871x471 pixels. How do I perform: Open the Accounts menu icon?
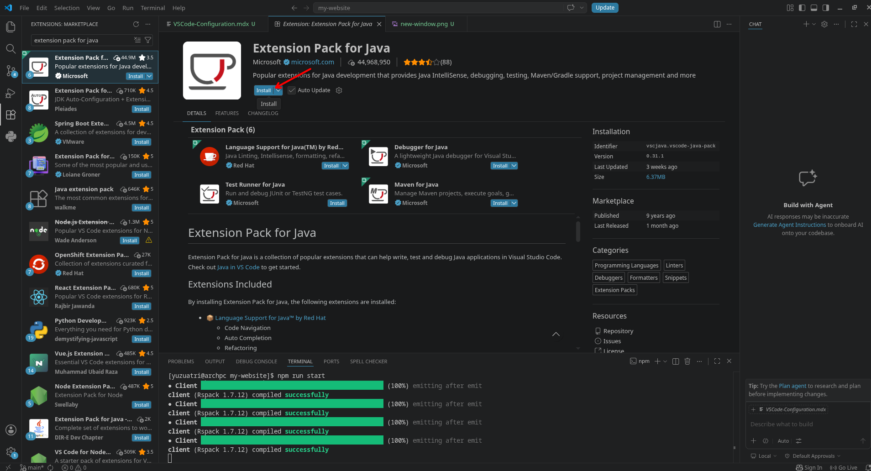point(10,430)
